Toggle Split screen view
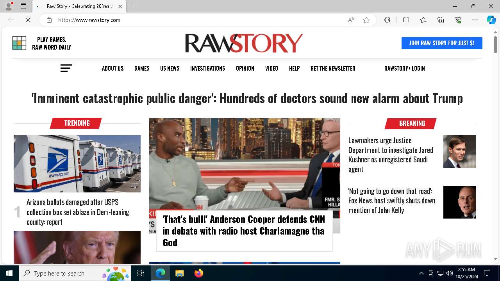This screenshot has width=500, height=281. pyautogui.click(x=406, y=20)
